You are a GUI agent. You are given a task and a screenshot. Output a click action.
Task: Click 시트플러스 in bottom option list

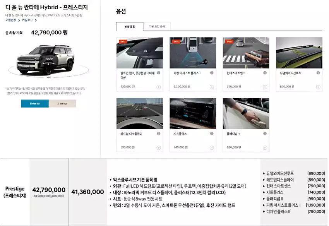tap(275, 192)
